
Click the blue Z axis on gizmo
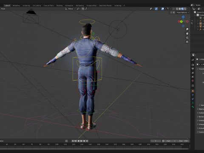pyautogui.click(x=183, y=17)
